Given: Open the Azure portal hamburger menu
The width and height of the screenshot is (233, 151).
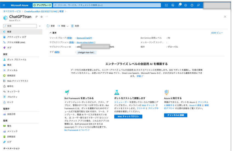Looking at the screenshot, I should click(x=4, y=5).
